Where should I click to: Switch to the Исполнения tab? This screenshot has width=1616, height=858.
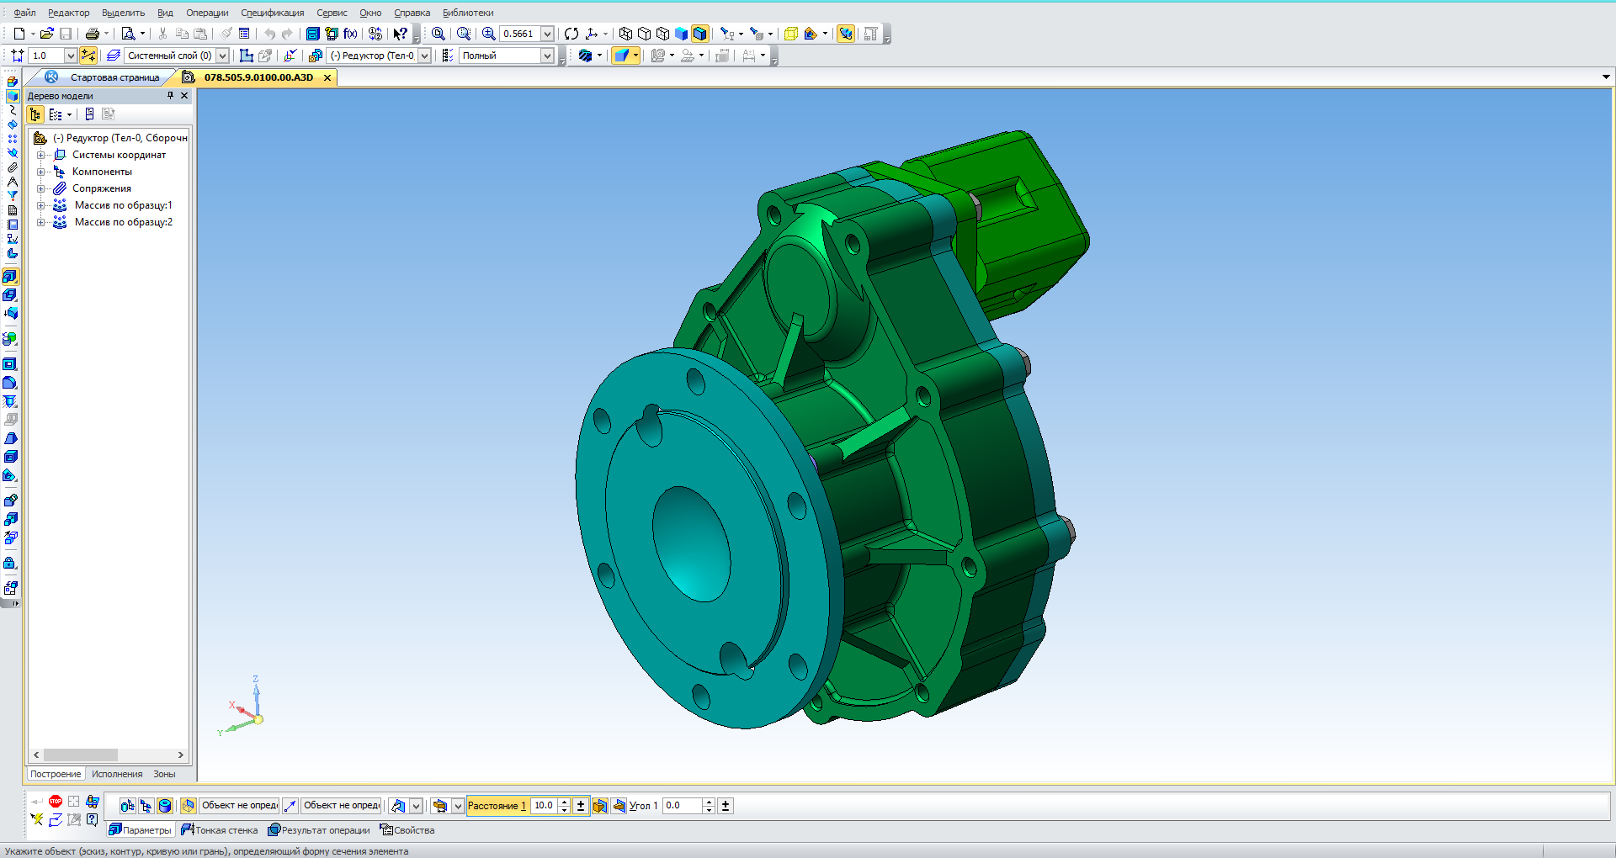coord(117,774)
